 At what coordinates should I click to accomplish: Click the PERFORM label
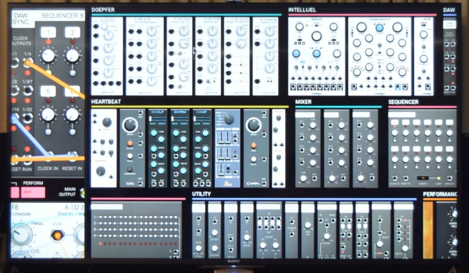pos(33,183)
